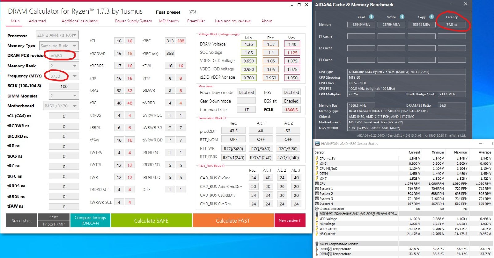Click the Command rate 1T value

246,110
